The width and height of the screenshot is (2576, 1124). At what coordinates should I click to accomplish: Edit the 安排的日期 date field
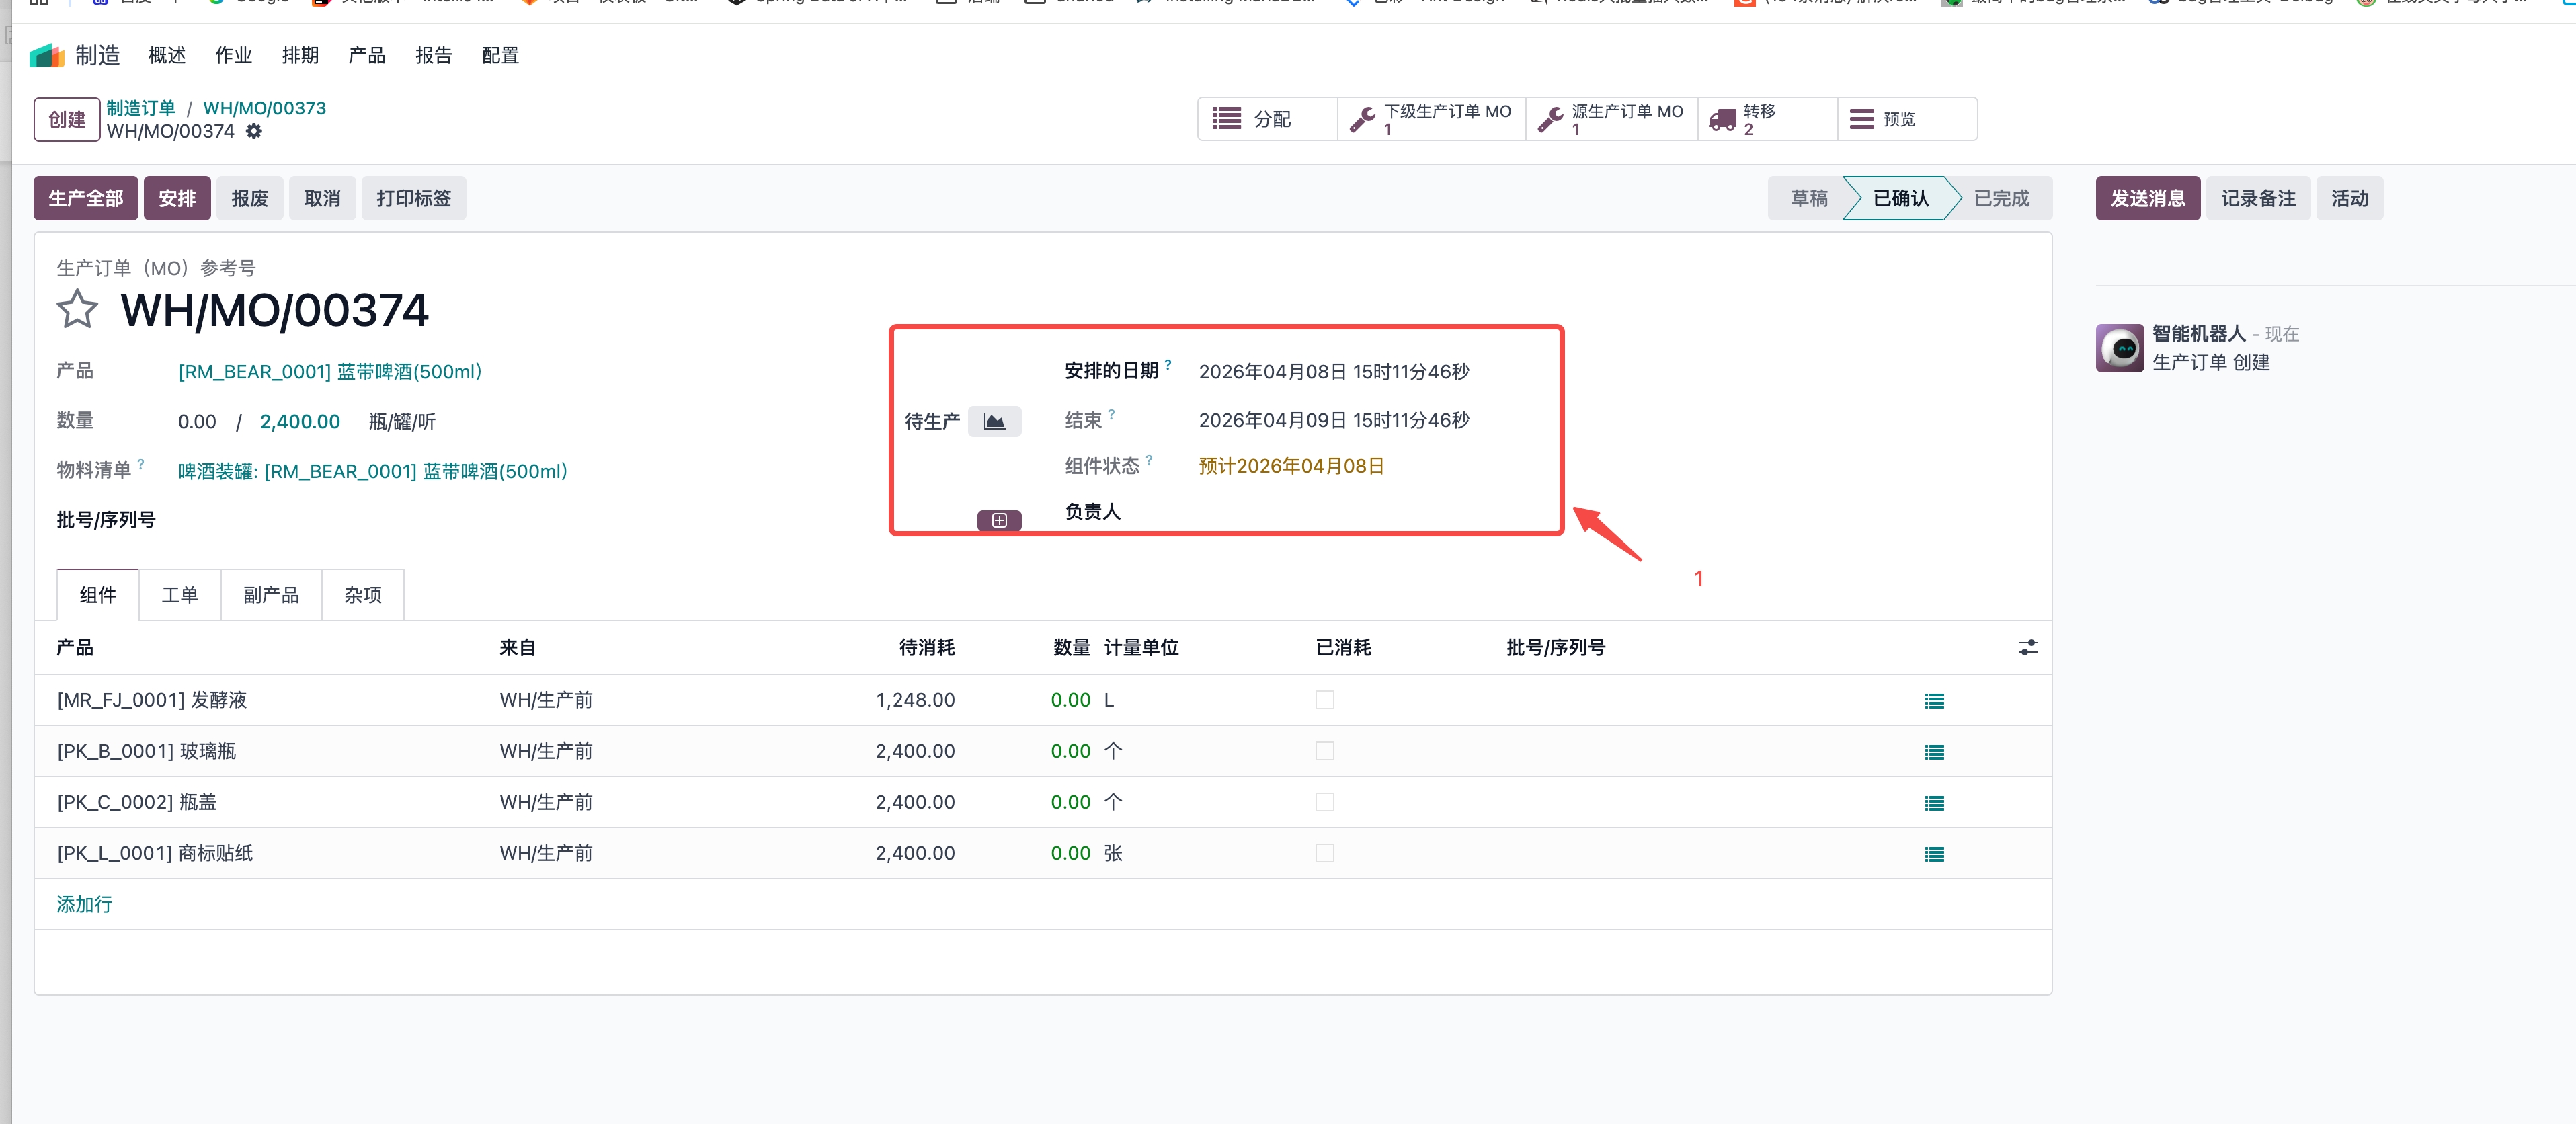point(1334,372)
